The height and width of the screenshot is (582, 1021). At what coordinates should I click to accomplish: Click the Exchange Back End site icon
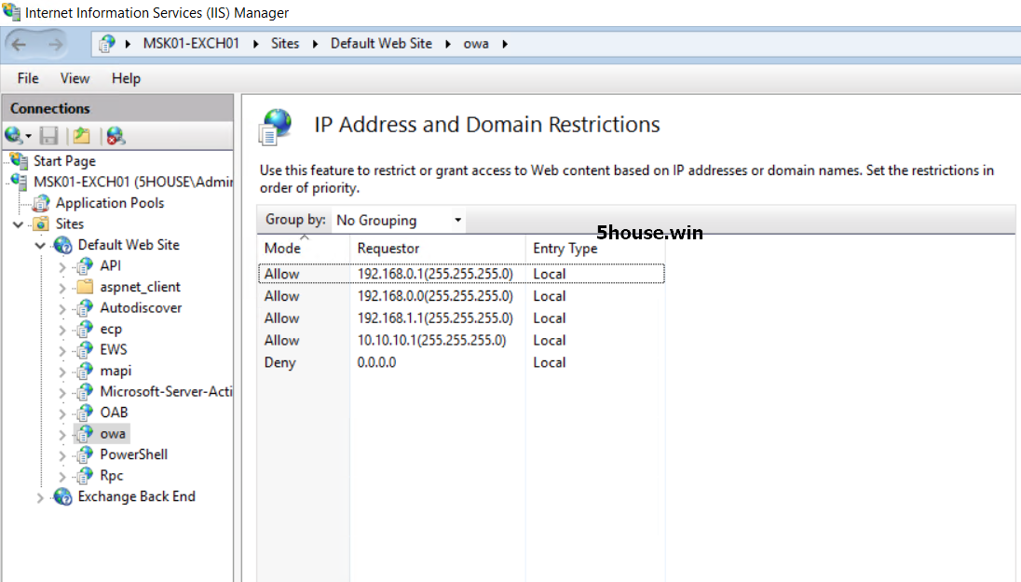tap(63, 497)
